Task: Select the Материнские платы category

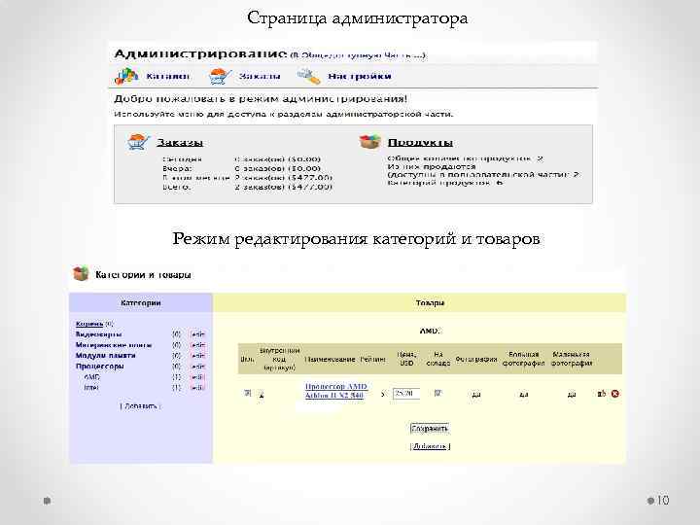Action: point(114,345)
